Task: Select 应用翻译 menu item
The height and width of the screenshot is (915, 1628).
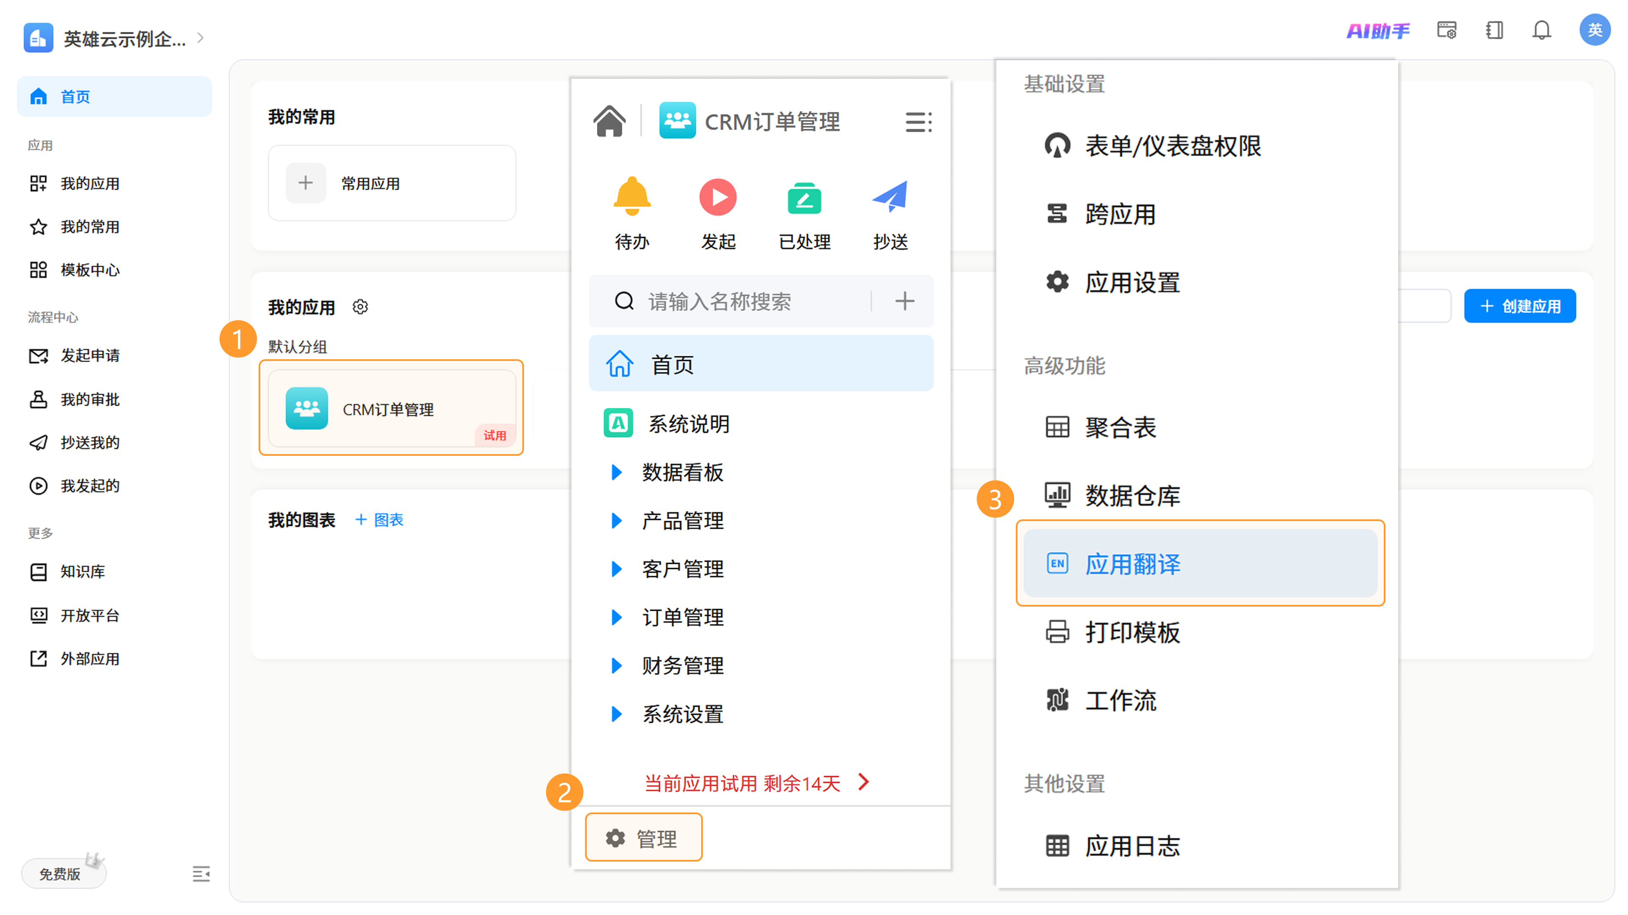Action: coord(1199,563)
